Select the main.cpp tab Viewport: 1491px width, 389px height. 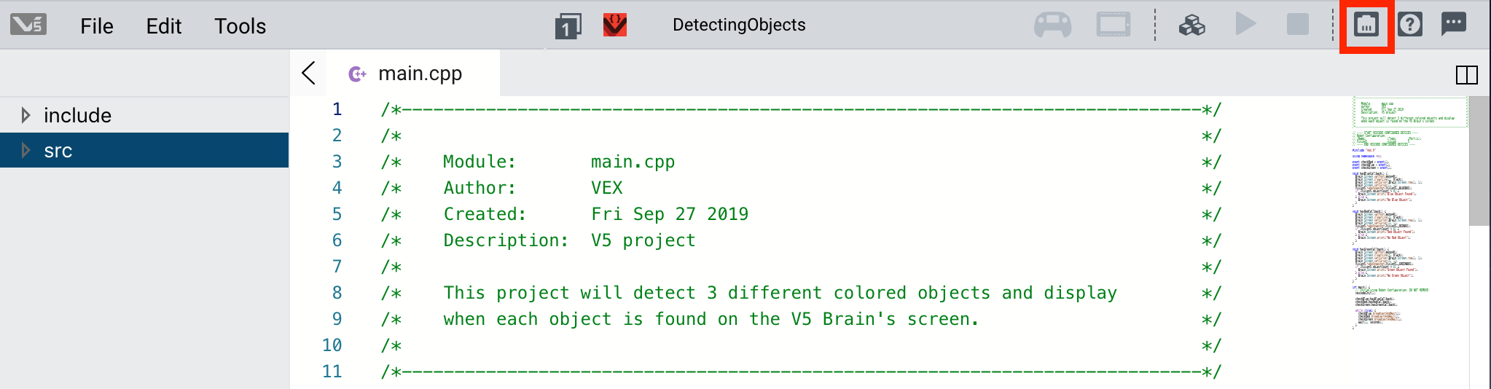coord(420,74)
